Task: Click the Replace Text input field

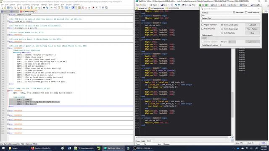Action: 231,21
